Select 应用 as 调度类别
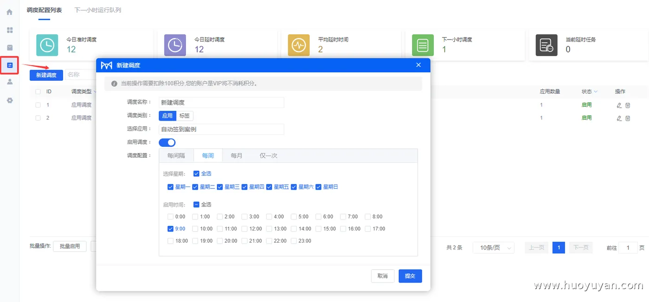 (167, 116)
